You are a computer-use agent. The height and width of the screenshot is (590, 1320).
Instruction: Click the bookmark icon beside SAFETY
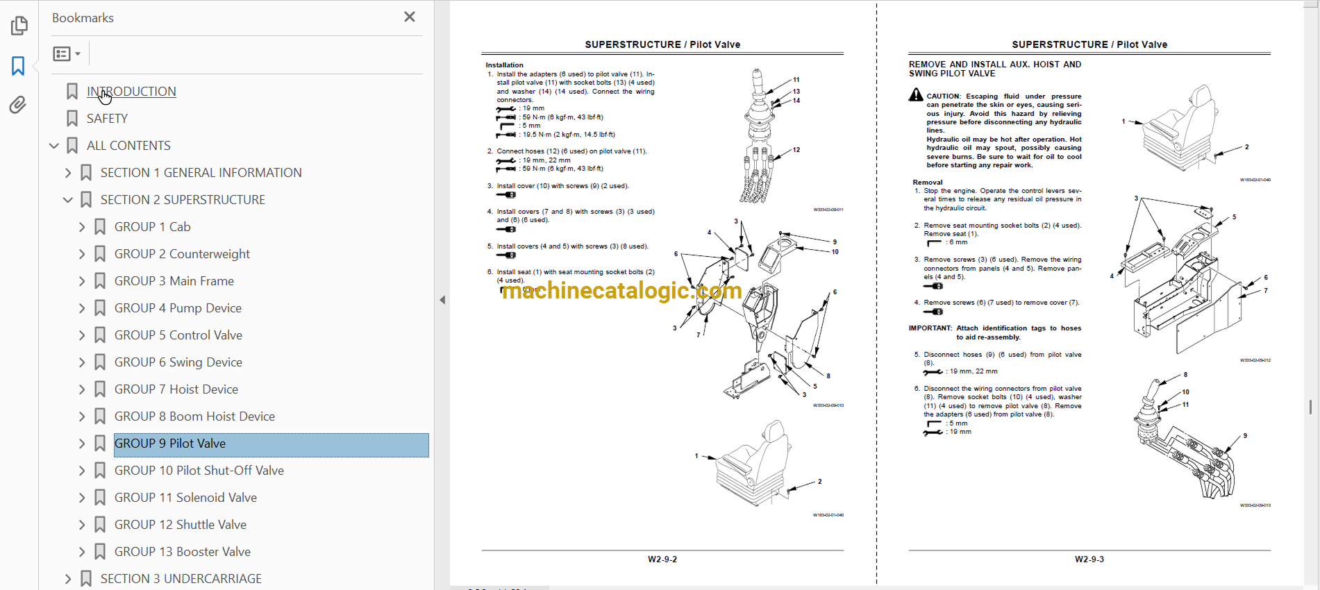[72, 119]
